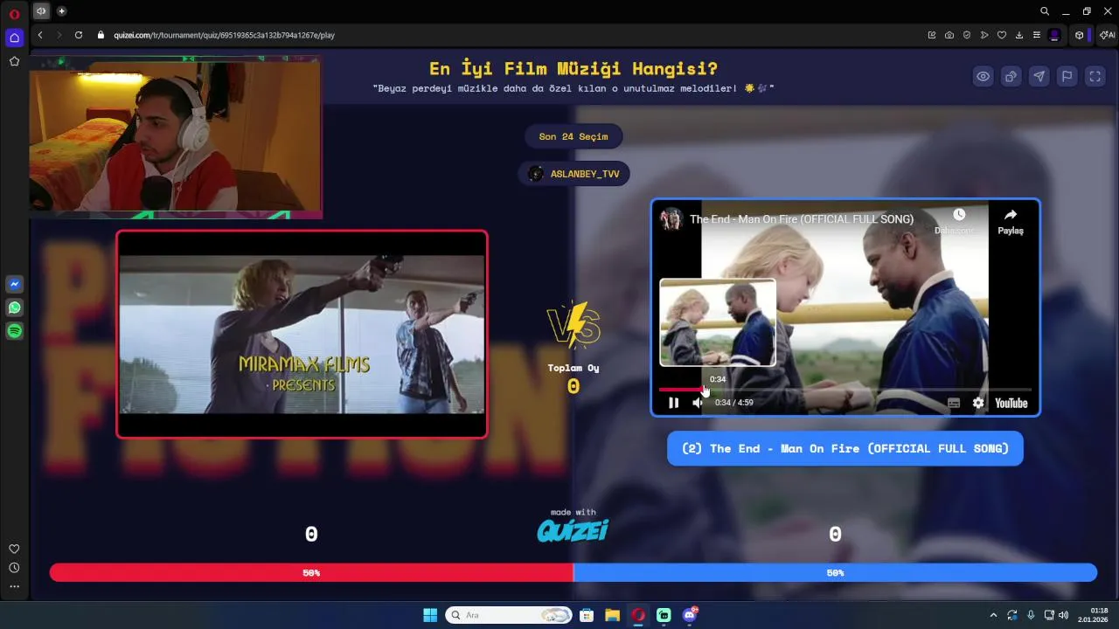The height and width of the screenshot is (629, 1119).
Task: Click the taskbar 'Ara' search box
Action: point(509,615)
